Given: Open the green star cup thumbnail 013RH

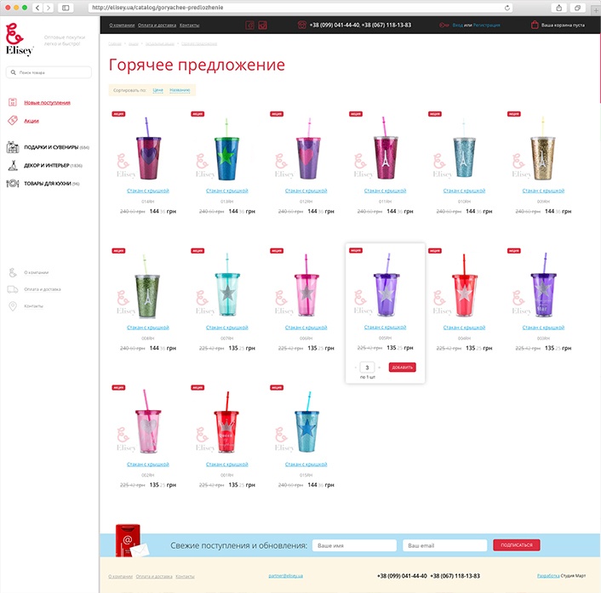Looking at the screenshot, I should tap(226, 149).
